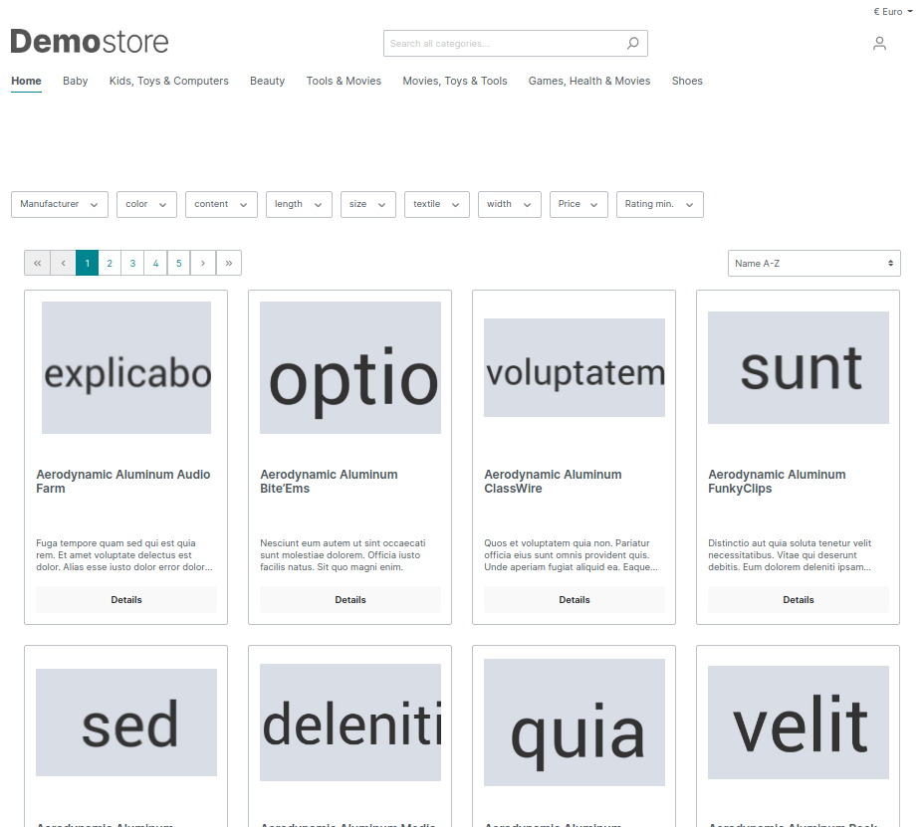Click the Demostore logo

[x=90, y=41]
